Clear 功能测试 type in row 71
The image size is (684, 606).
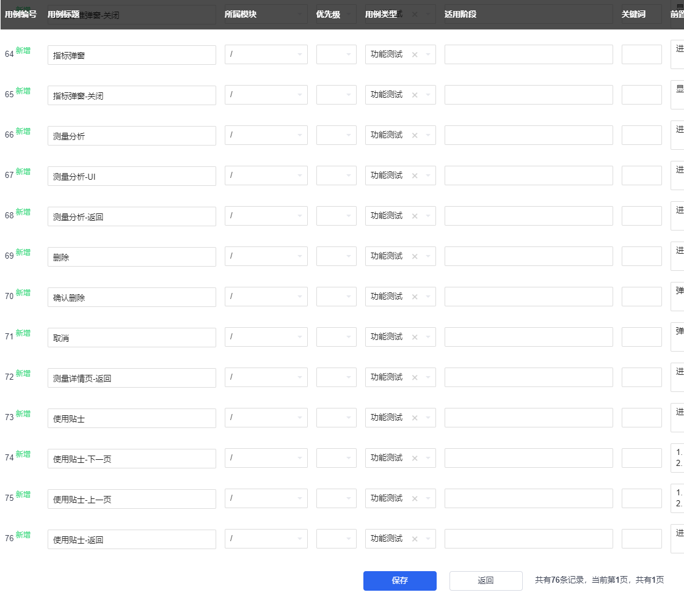click(415, 338)
